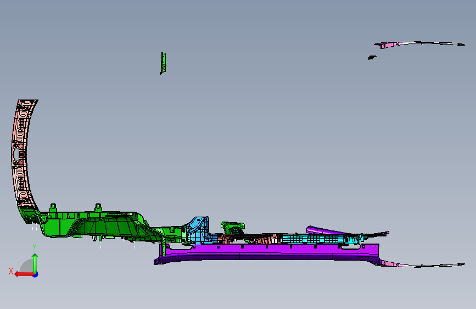
Task: Select the purple tube above cyan rail
Action: (326, 230)
